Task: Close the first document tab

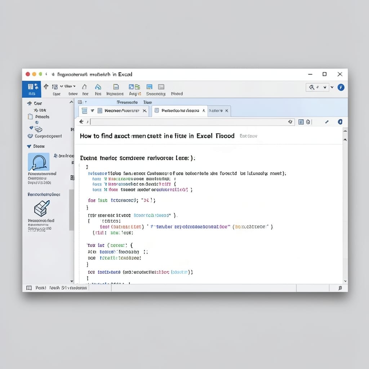Action: pos(145,111)
